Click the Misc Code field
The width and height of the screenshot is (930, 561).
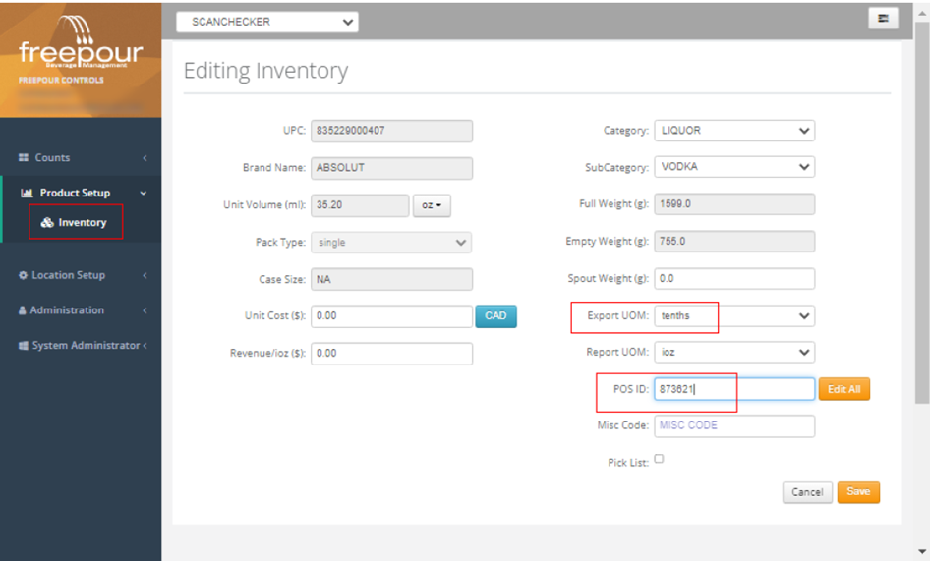(734, 425)
